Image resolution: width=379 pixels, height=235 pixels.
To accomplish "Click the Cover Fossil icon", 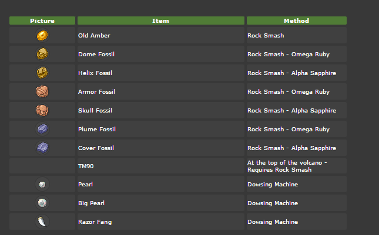I will [42, 148].
